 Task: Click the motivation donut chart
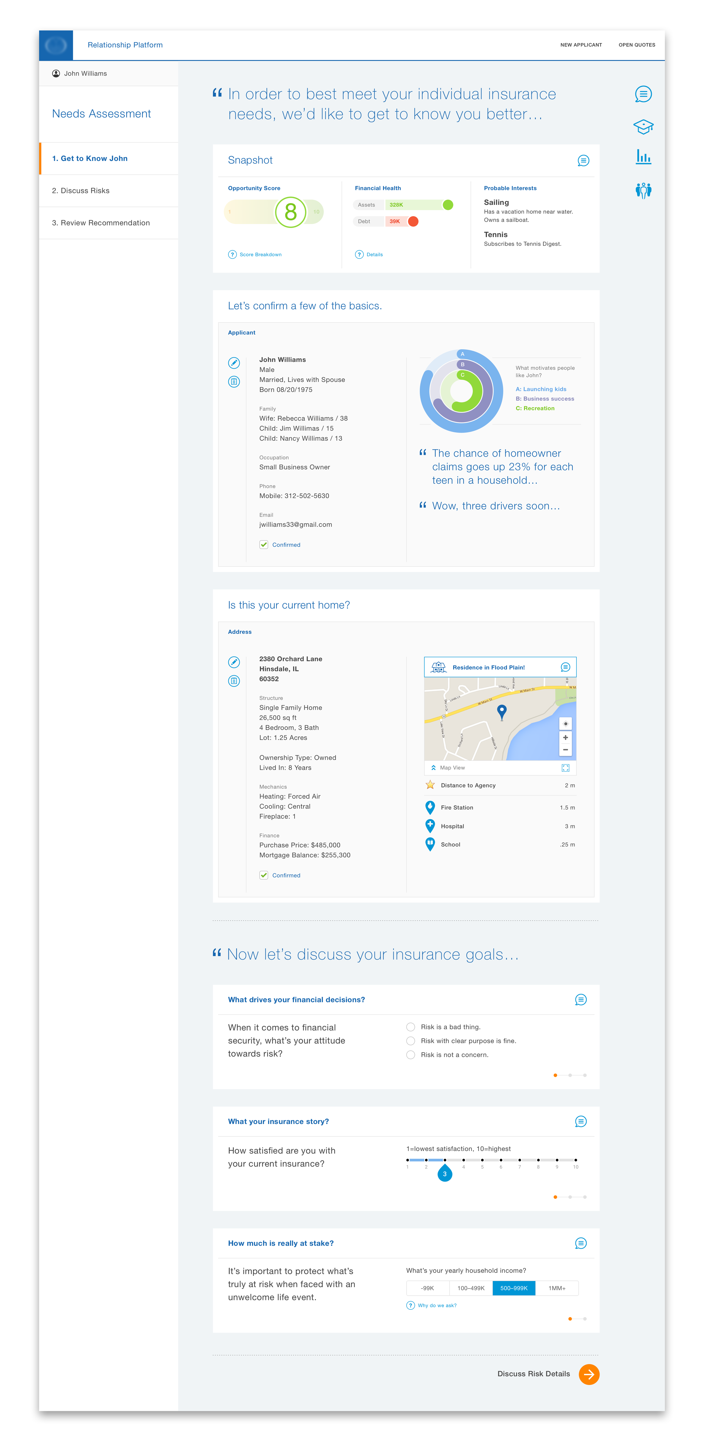point(461,391)
